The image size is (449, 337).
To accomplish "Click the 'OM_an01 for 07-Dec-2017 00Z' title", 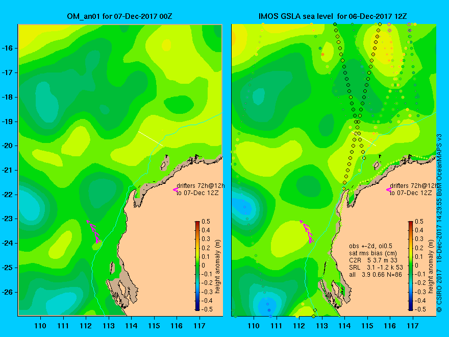I will click(x=119, y=16).
